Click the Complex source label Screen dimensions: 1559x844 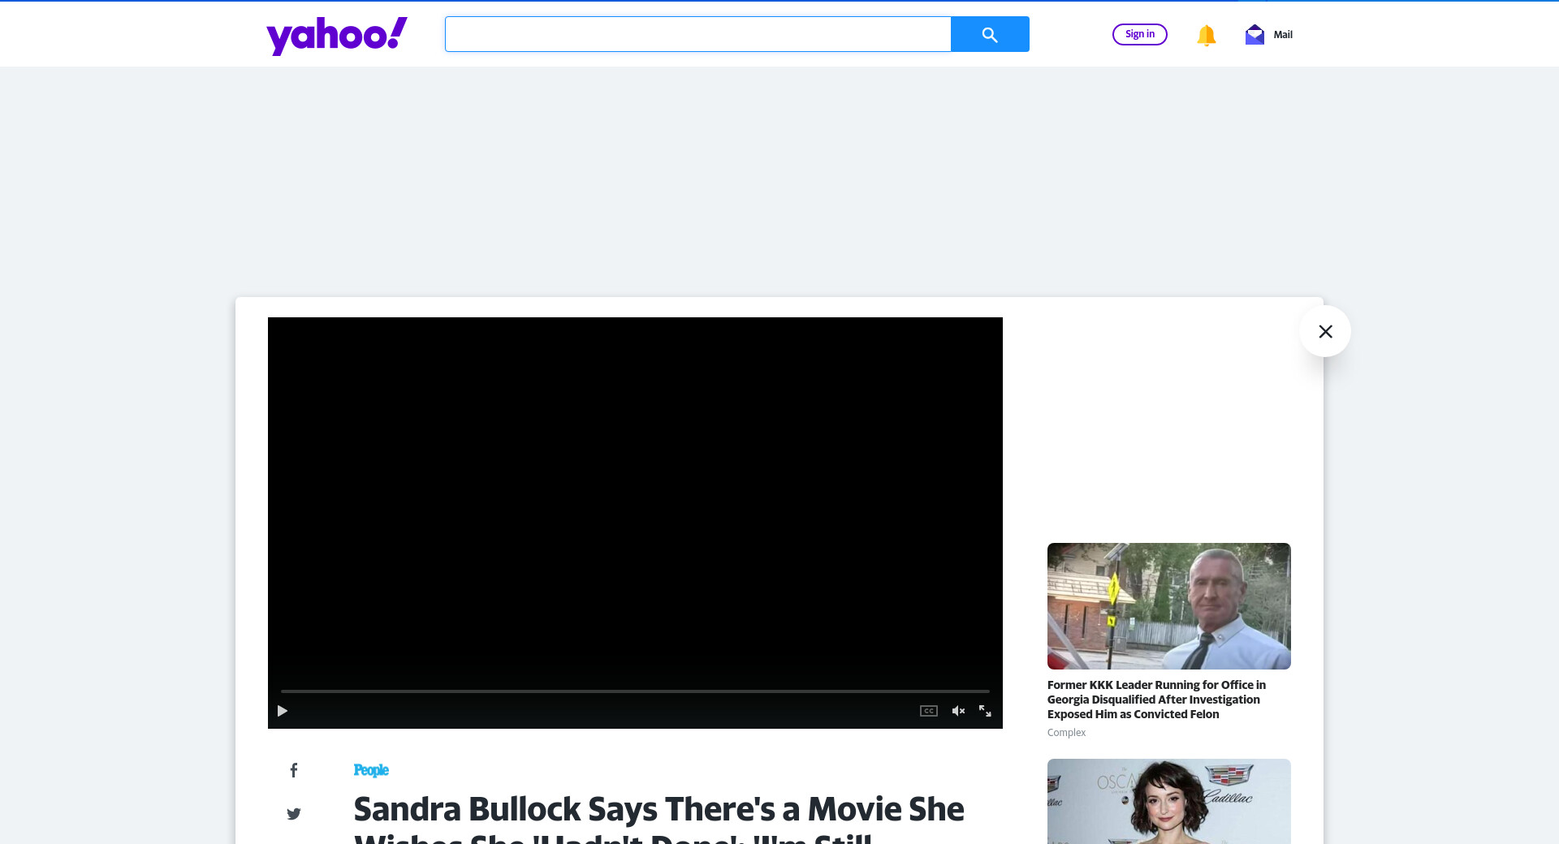(x=1066, y=733)
